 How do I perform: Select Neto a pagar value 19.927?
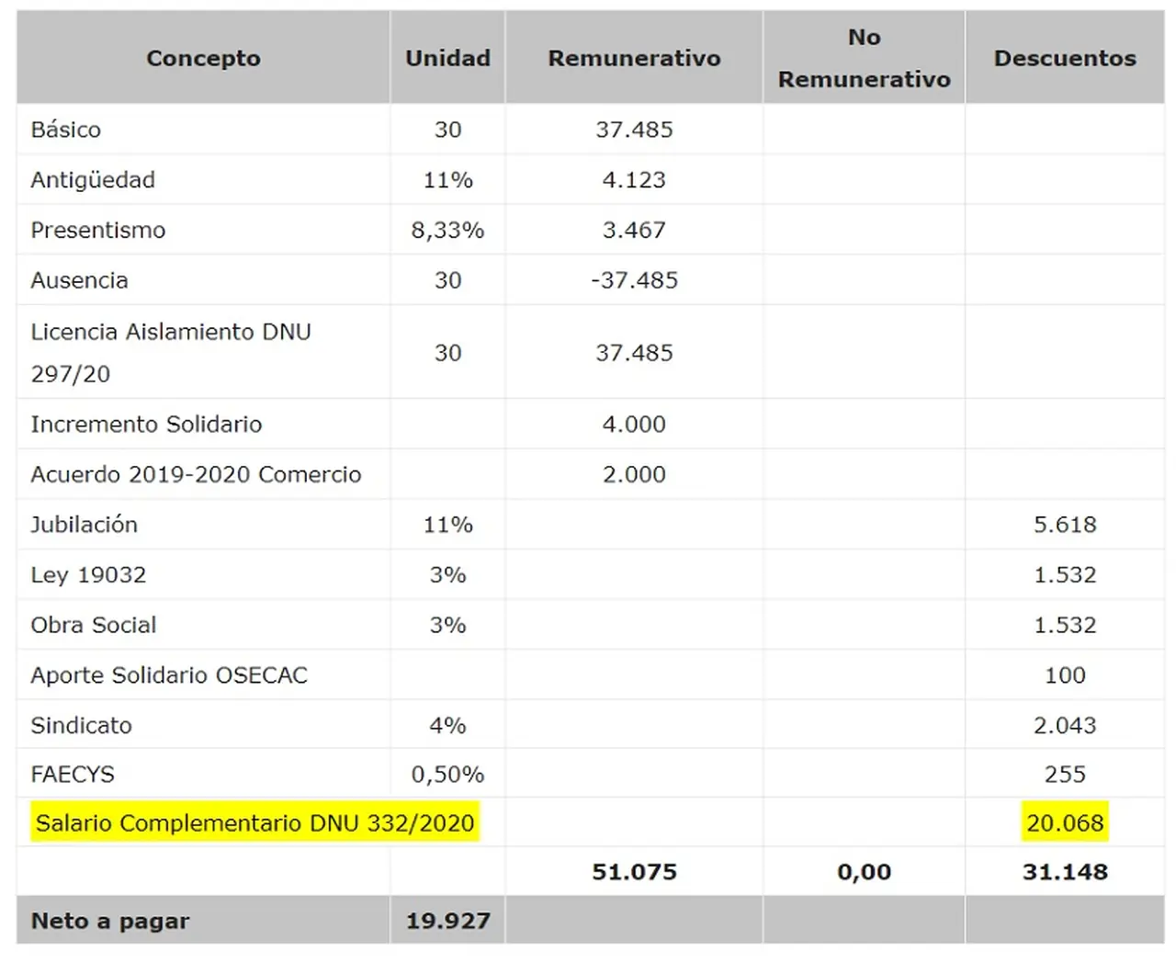coord(447,921)
